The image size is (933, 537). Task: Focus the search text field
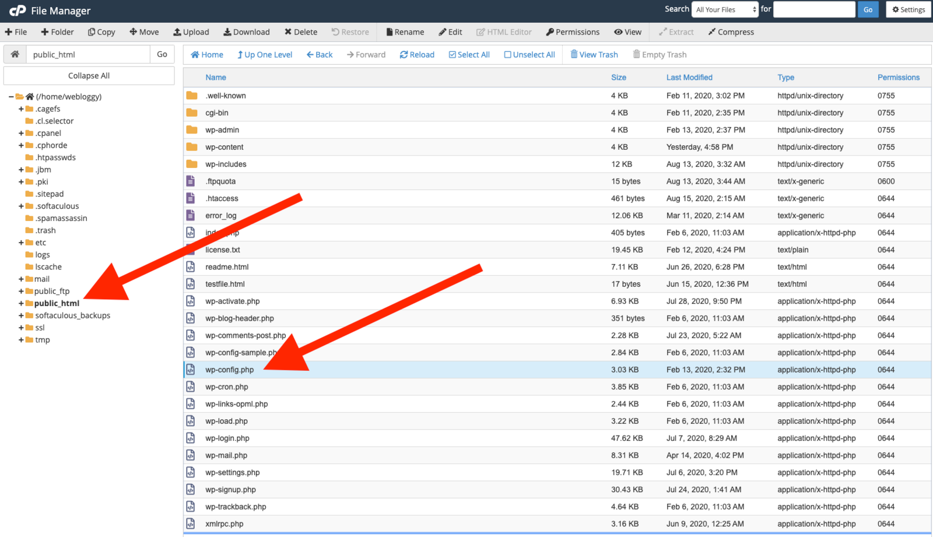pos(814,9)
